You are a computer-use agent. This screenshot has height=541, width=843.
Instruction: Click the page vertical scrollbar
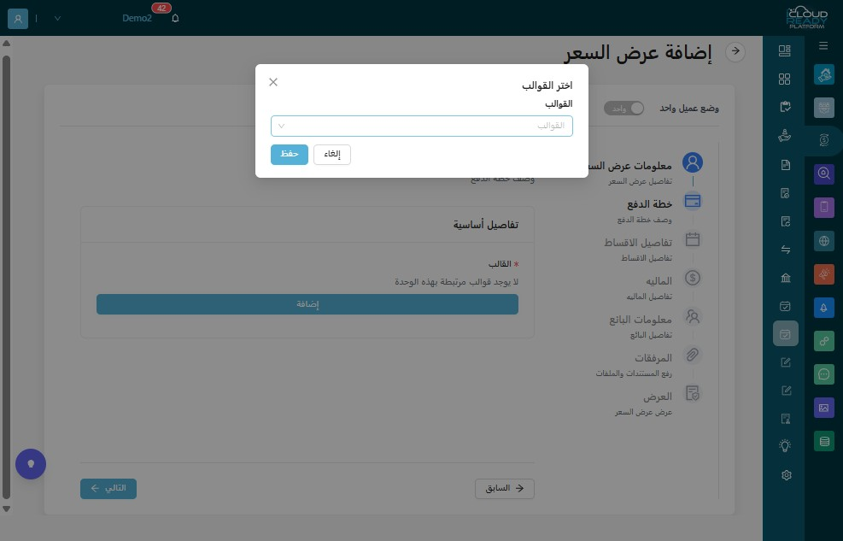pyautogui.click(x=7, y=277)
